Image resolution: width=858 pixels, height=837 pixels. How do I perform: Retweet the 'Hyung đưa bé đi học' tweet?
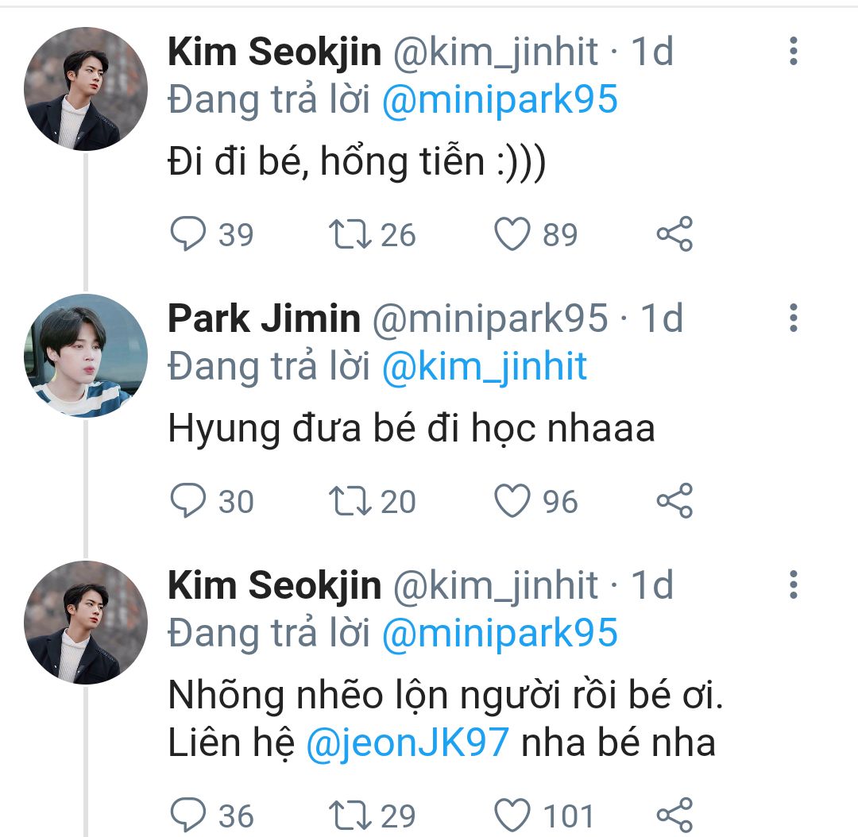(x=349, y=501)
